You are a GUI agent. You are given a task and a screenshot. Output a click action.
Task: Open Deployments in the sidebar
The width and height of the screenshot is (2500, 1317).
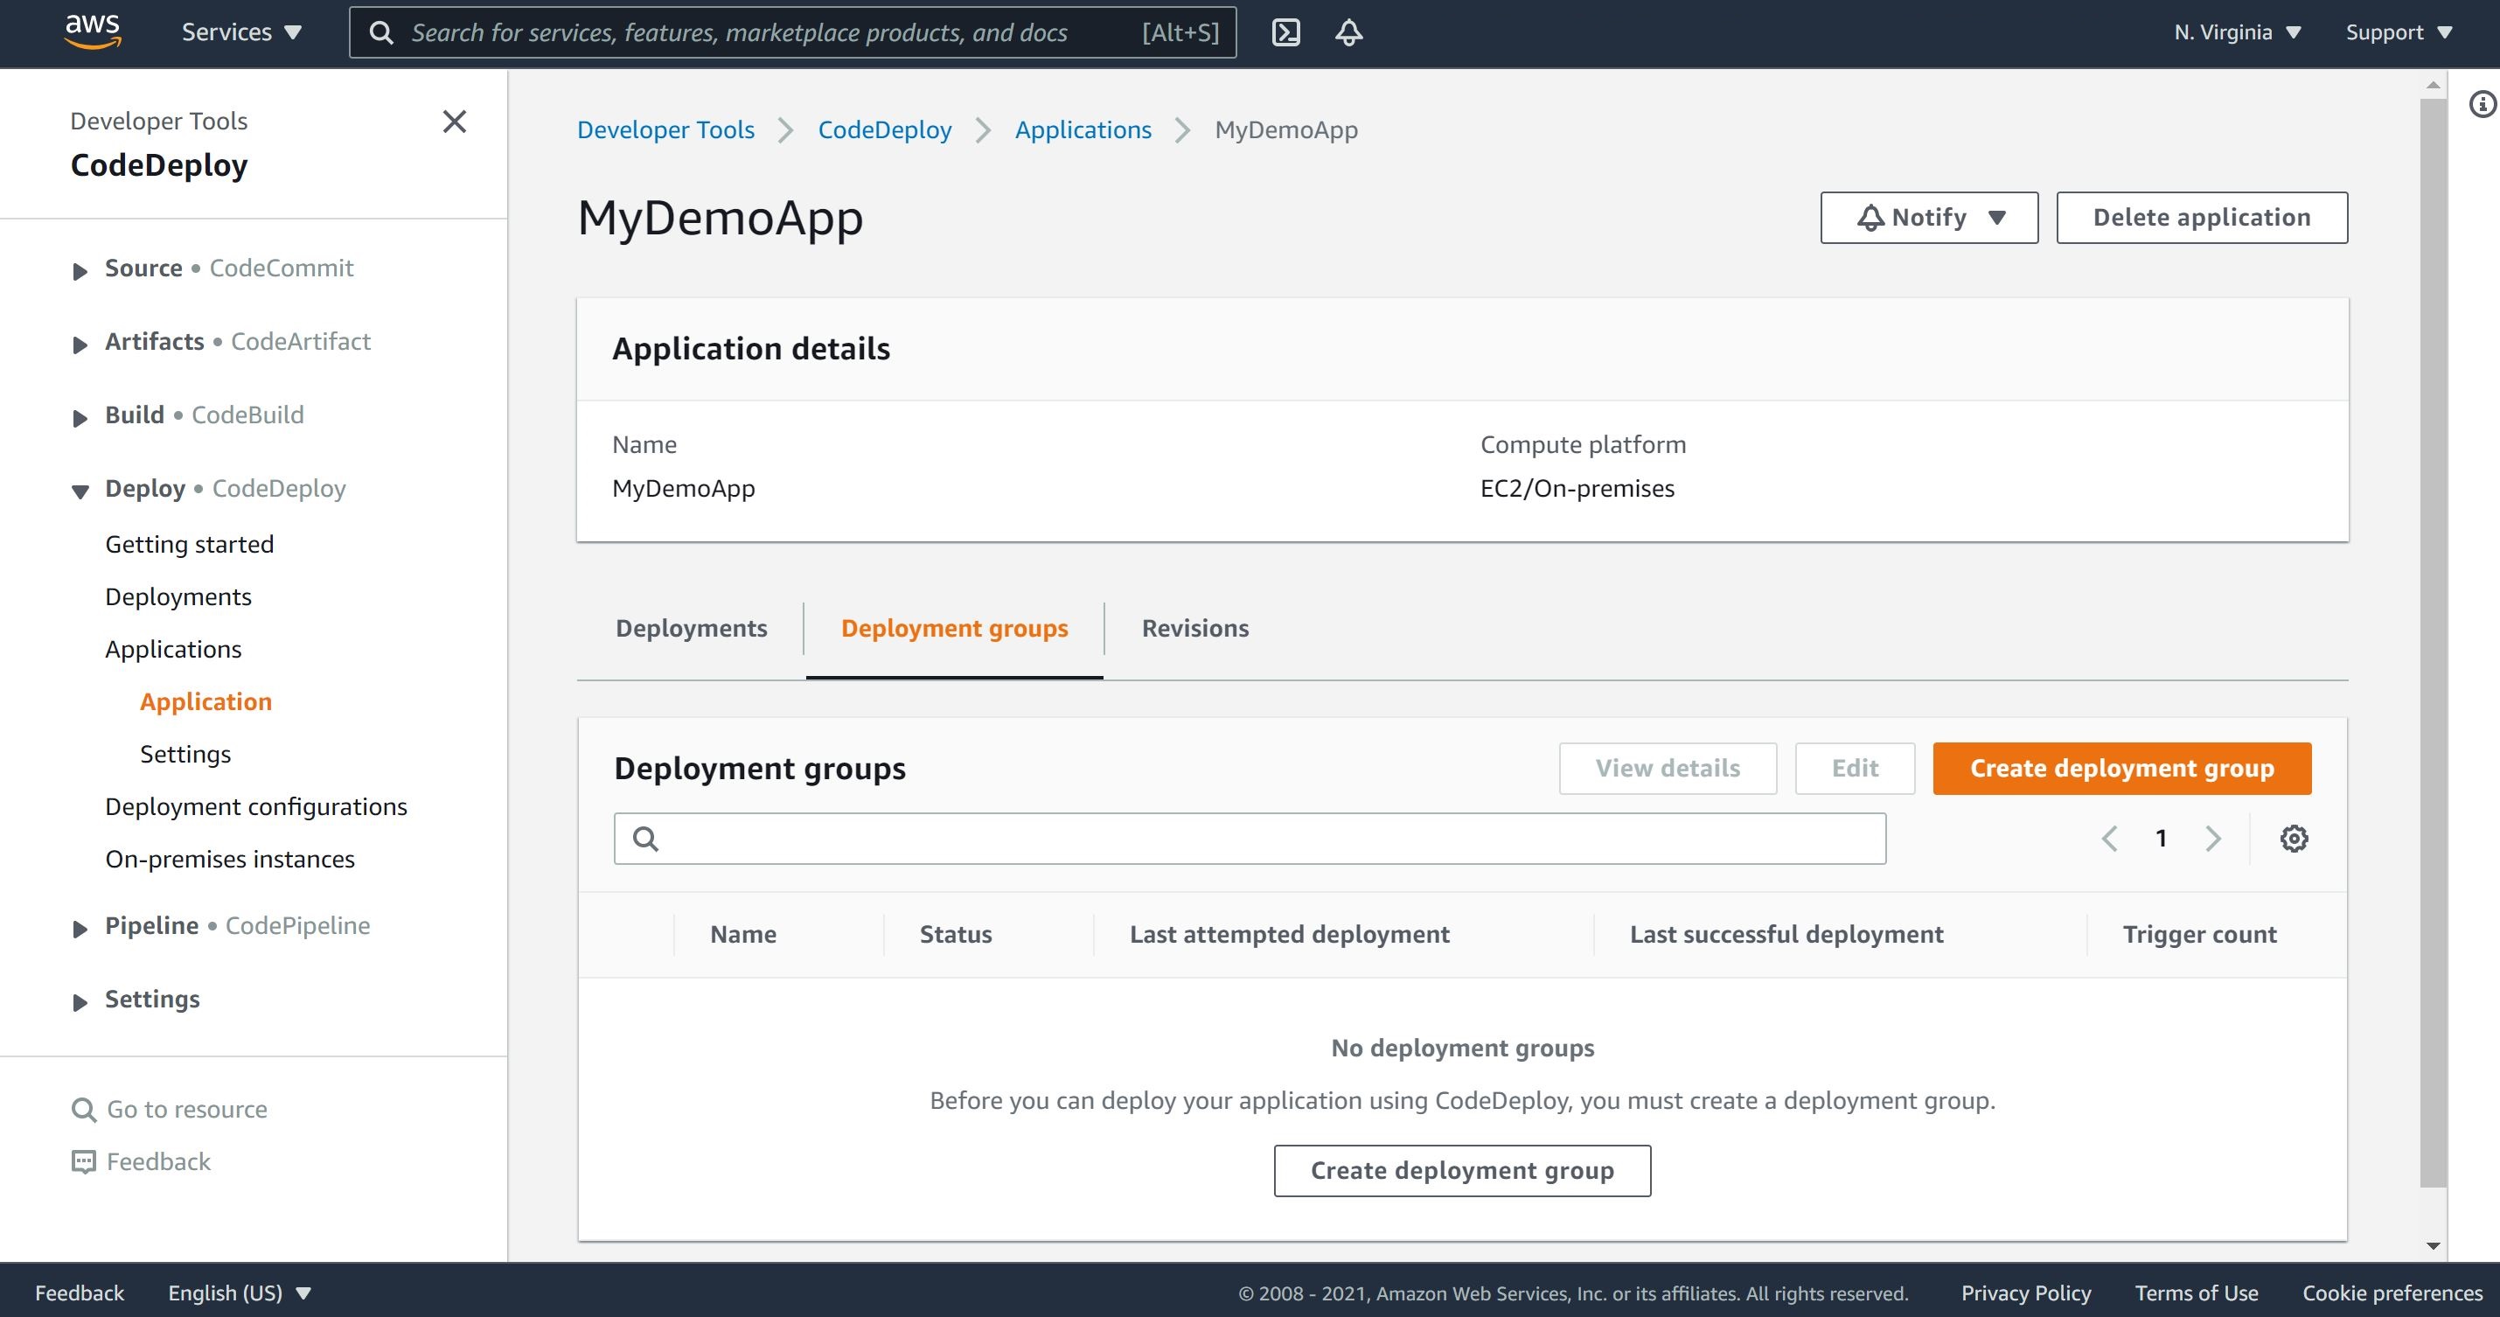tap(178, 597)
